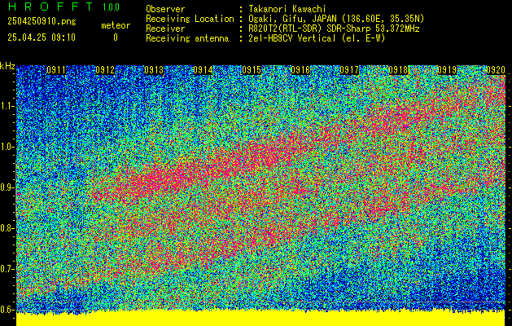The image size is (512, 326).
Task: Click time marker 0911
Action: point(56,70)
